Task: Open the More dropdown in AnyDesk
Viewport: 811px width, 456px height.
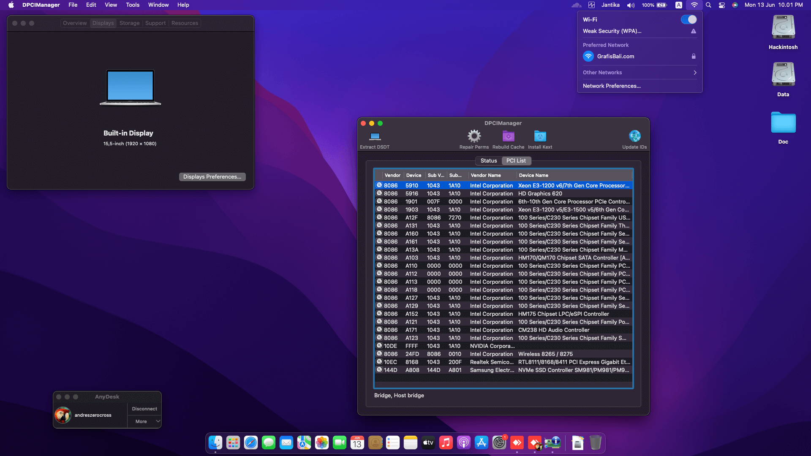Action: click(144, 421)
